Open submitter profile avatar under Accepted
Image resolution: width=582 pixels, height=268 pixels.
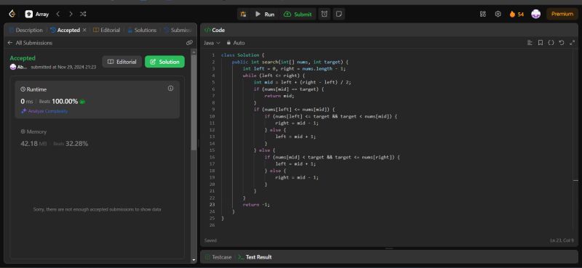pos(13,67)
